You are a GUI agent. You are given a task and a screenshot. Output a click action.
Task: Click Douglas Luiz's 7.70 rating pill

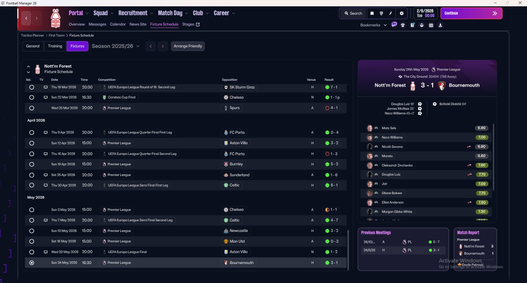tap(482, 174)
